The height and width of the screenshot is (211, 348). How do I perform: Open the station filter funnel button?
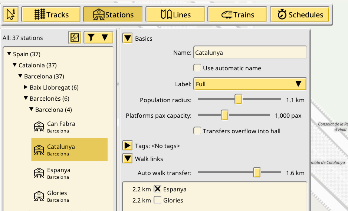pos(98,37)
